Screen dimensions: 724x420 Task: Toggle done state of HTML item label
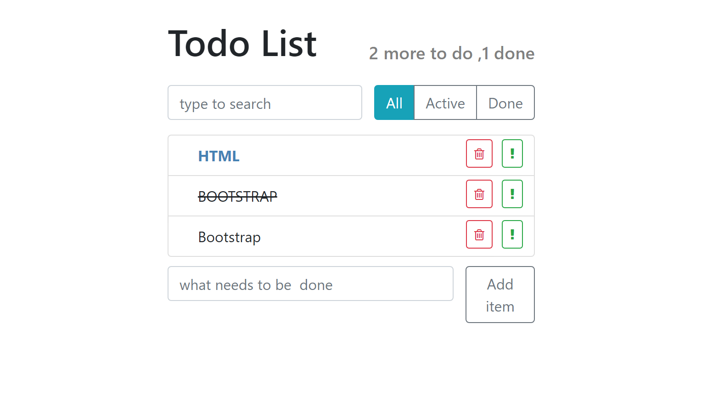[219, 156]
